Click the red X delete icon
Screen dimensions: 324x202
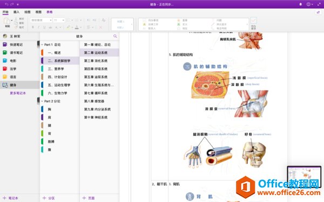click(100, 27)
